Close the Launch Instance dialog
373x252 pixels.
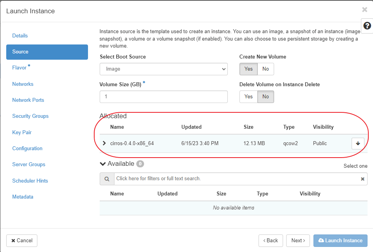tap(364, 10)
